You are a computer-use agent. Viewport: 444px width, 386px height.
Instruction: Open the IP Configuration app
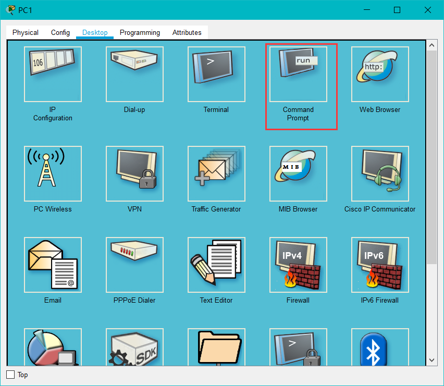pos(53,74)
